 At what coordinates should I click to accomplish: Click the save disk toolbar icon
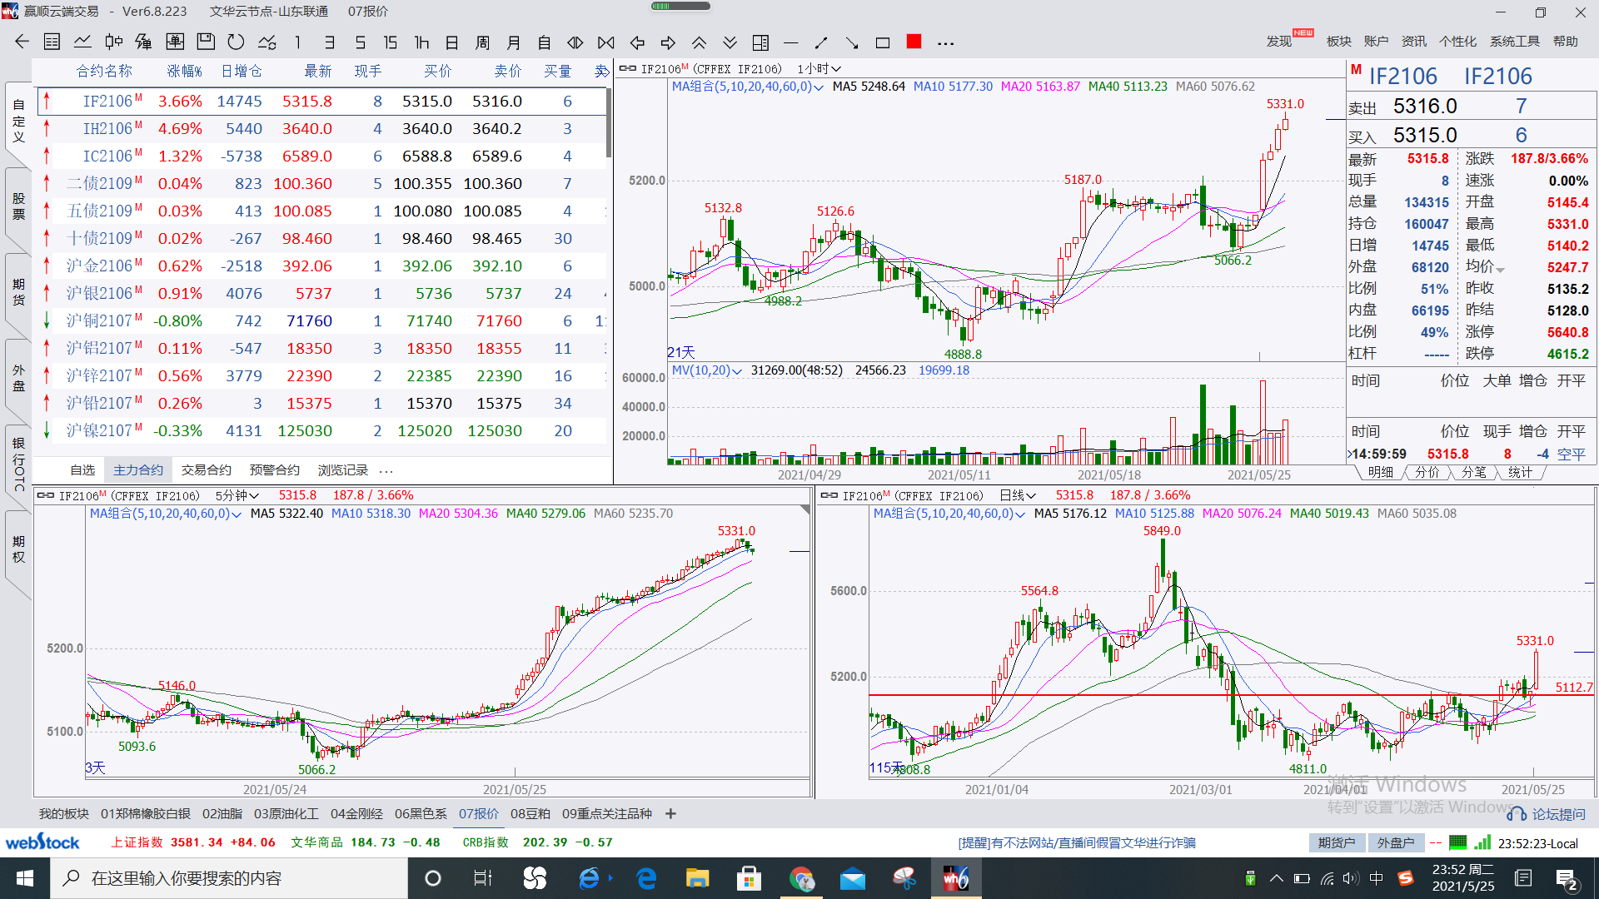[206, 42]
